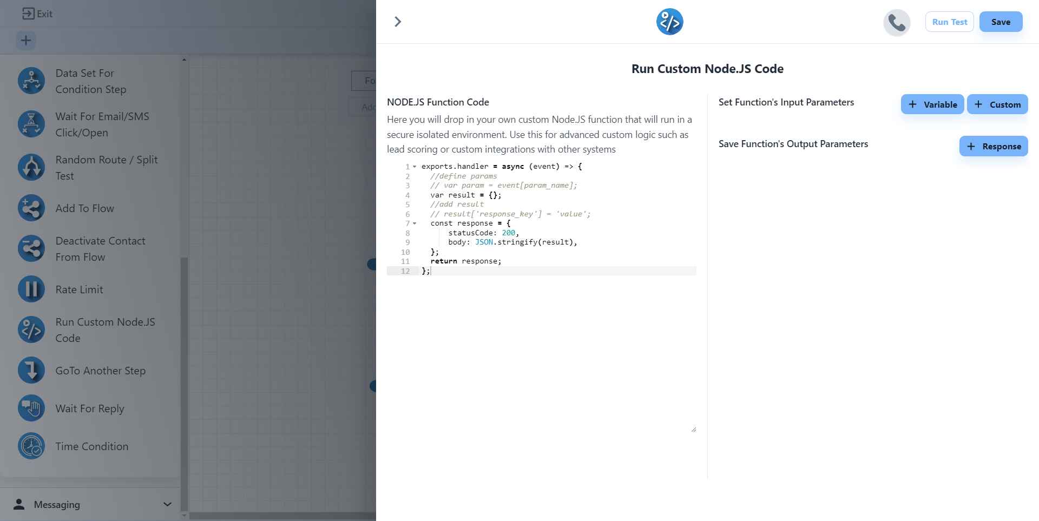
Task: Fold code at line 7 arrow
Action: coord(415,223)
